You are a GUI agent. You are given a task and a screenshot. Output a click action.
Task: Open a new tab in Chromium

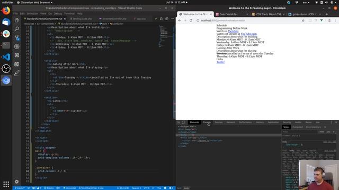[327, 14]
